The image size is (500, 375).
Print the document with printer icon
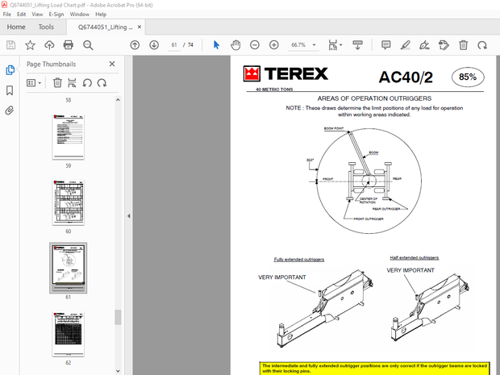(69, 45)
